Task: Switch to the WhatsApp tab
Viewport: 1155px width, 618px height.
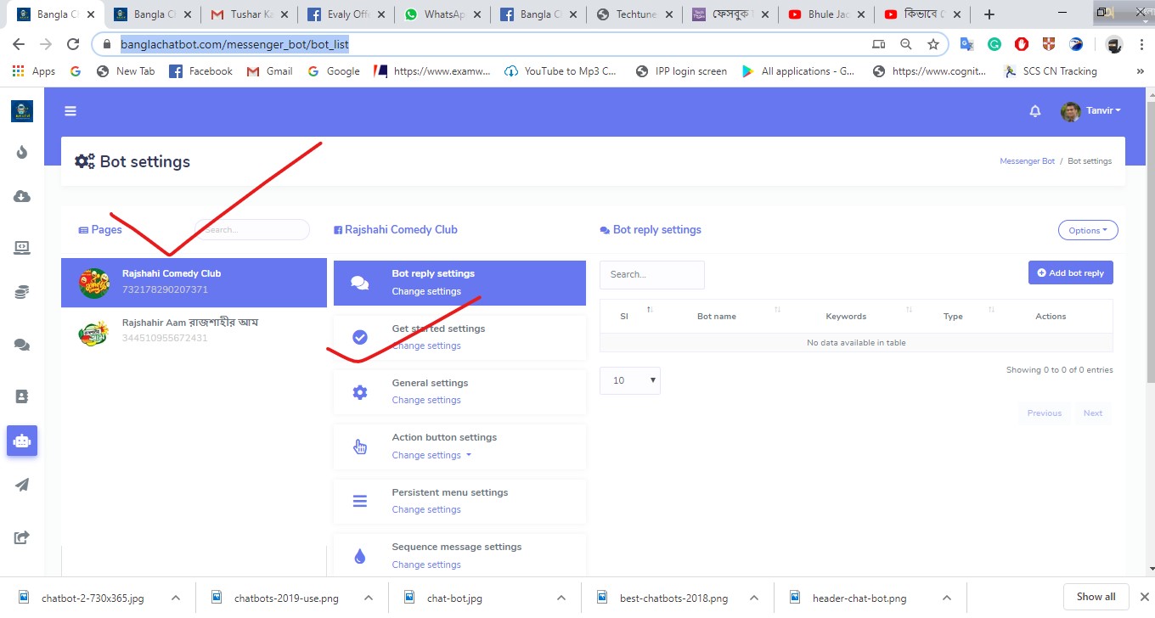Action: 443,14
